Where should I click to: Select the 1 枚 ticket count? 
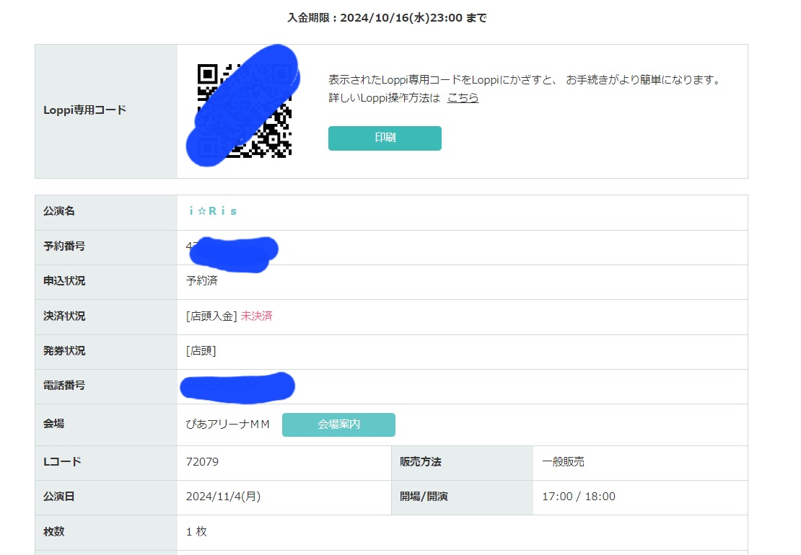[x=196, y=531]
